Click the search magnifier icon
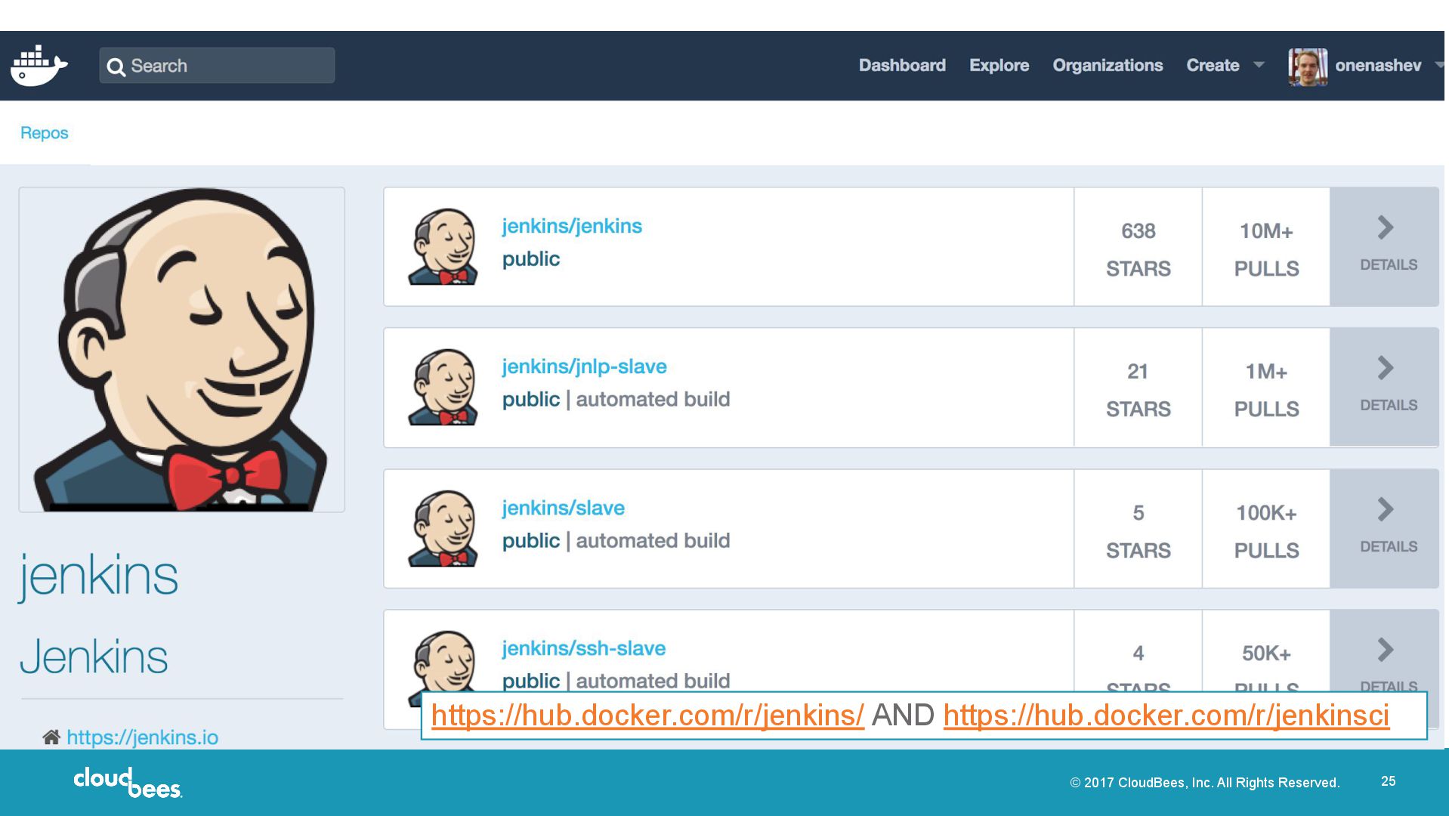This screenshot has height=816, width=1449. pos(116,67)
